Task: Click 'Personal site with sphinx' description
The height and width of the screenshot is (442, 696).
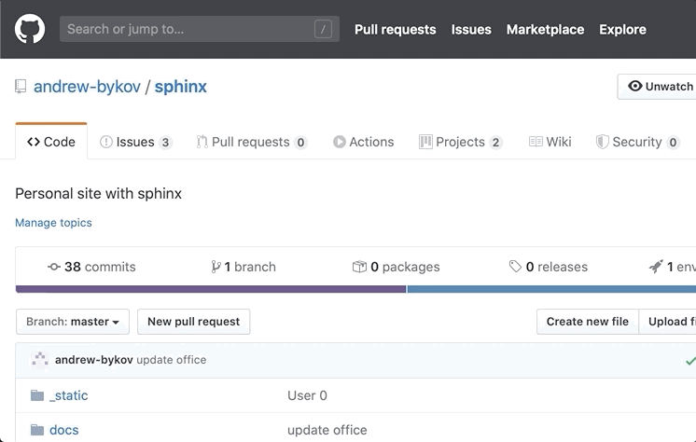Action: click(99, 193)
